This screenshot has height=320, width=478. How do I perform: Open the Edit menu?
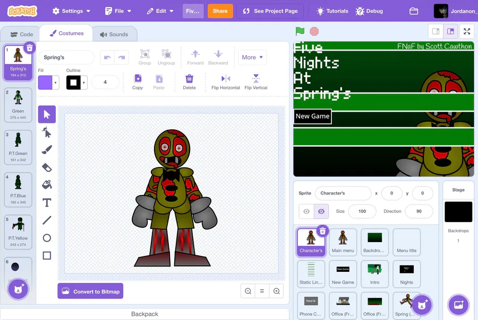tap(160, 11)
